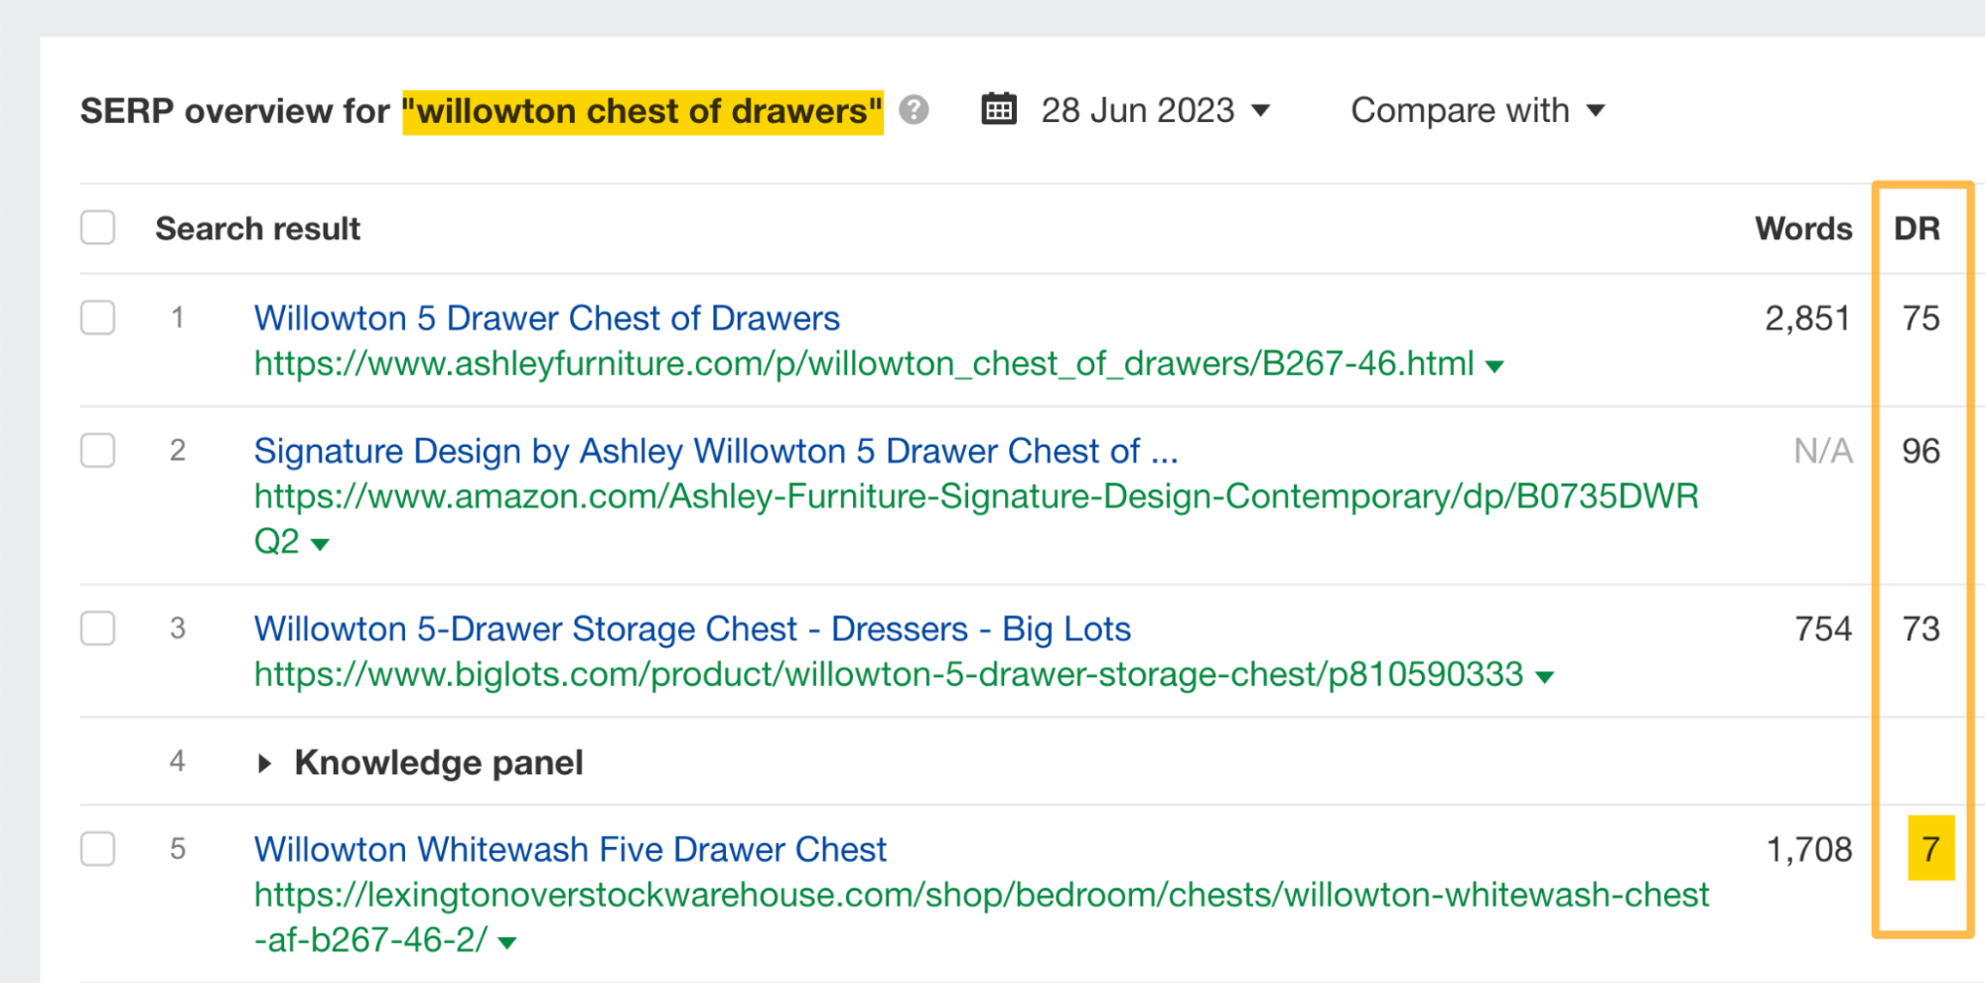1985x983 pixels.
Task: Click the highlighted keyword willowton chest of drawers
Action: point(641,110)
